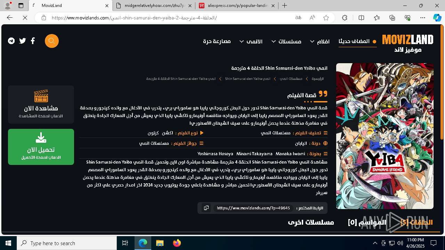Open المضاف حديثا menu item
445x250 pixels.
point(357,41)
